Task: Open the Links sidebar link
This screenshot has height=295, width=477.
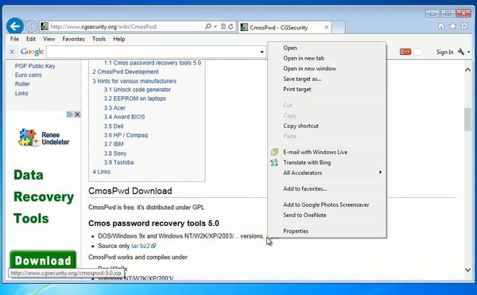Action: pyautogui.click(x=21, y=93)
